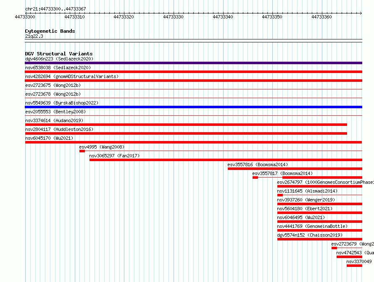
Task: Click the 44733340 ruler position label
Action: coord(223,17)
